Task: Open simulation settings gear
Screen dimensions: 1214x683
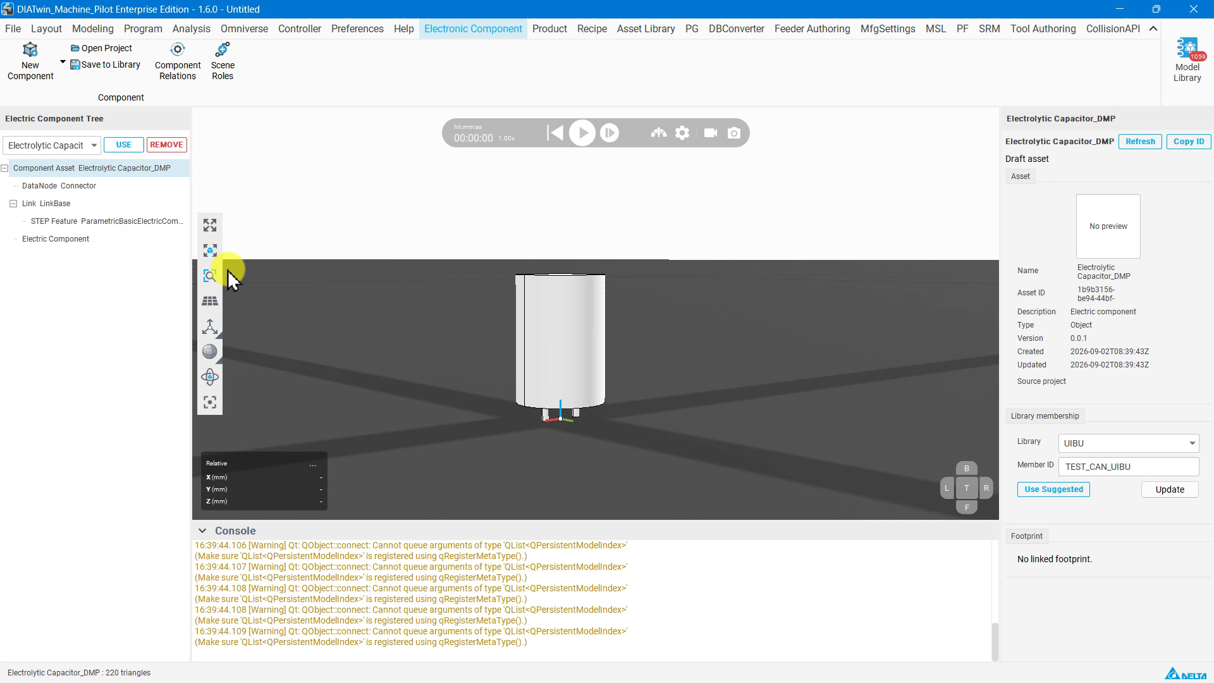Action: pos(682,133)
